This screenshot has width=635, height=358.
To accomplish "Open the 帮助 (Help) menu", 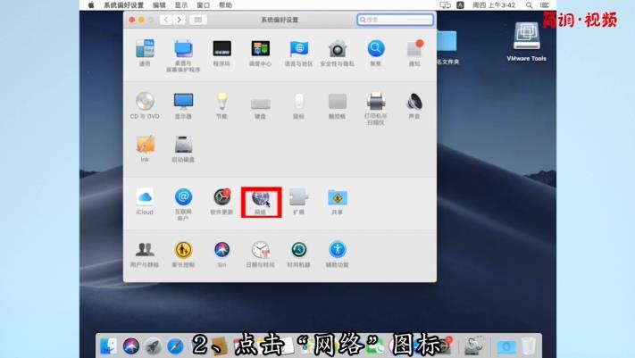I will (226, 5).
